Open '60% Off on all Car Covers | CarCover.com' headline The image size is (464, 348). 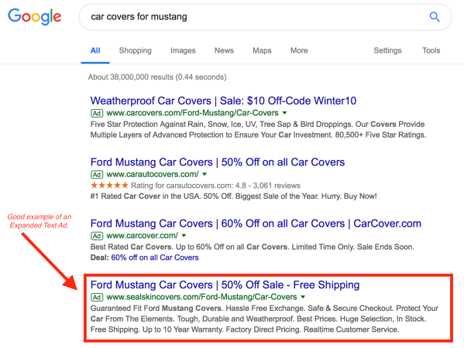click(x=256, y=223)
